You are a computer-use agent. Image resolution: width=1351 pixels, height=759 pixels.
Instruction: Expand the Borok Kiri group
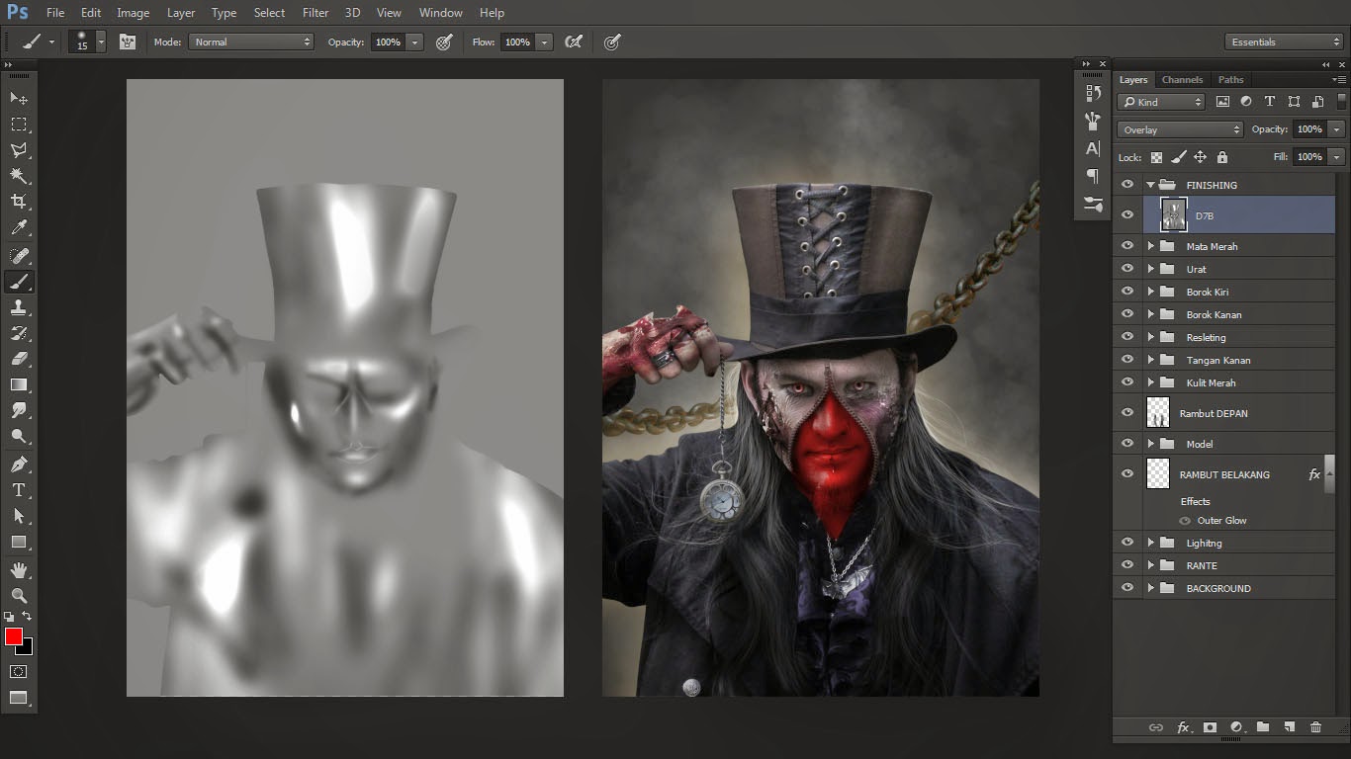click(x=1150, y=292)
